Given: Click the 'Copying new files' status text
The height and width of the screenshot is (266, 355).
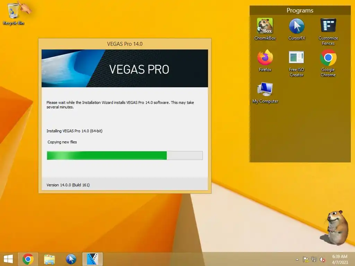Looking at the screenshot, I should (62, 142).
